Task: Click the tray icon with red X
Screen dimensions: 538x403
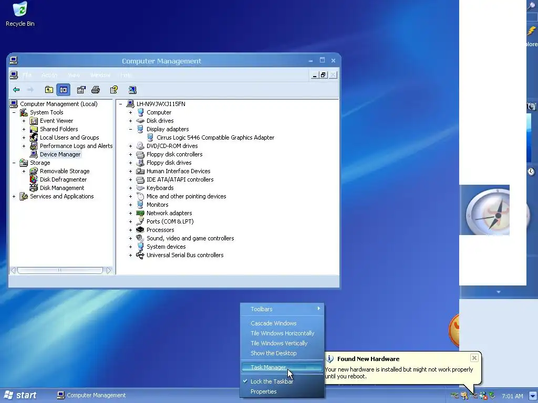Action: (483, 396)
